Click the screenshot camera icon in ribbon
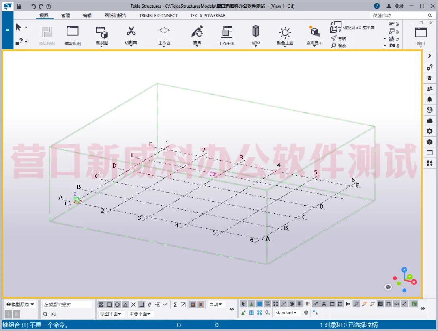 [x=392, y=45]
